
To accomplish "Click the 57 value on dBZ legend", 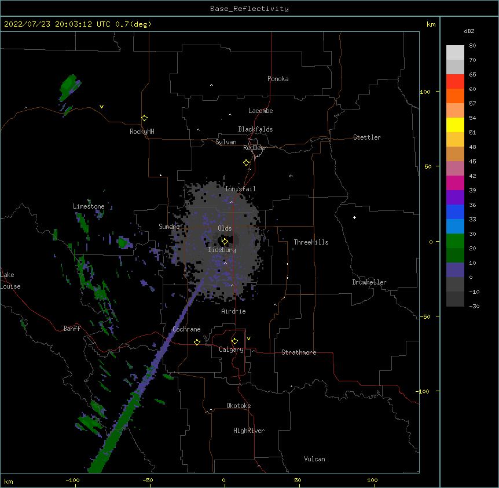I will pos(472,104).
